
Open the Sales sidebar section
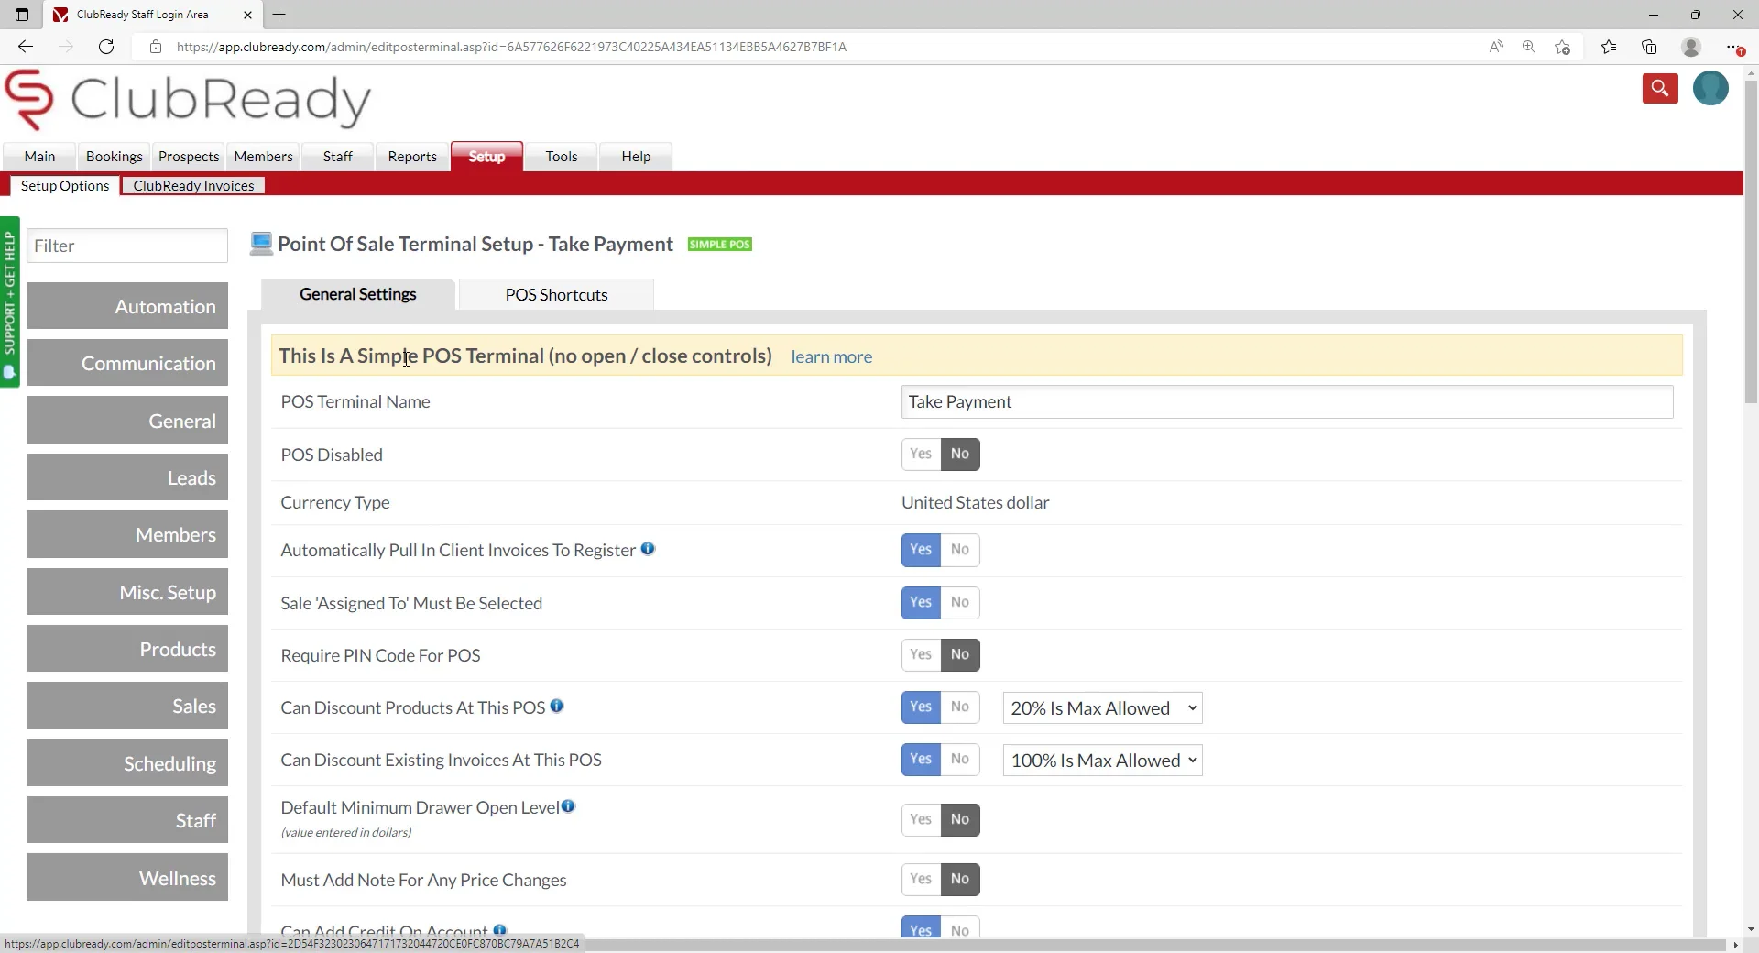(x=127, y=706)
